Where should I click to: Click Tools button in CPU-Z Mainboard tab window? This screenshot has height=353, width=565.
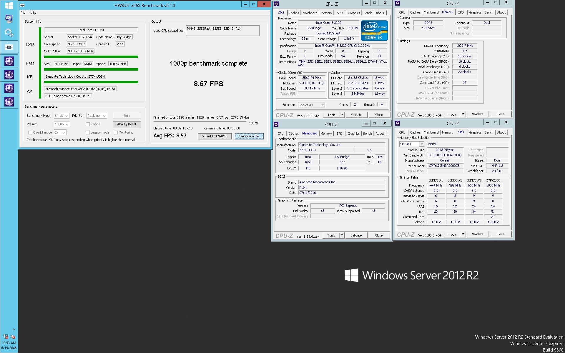click(x=331, y=235)
